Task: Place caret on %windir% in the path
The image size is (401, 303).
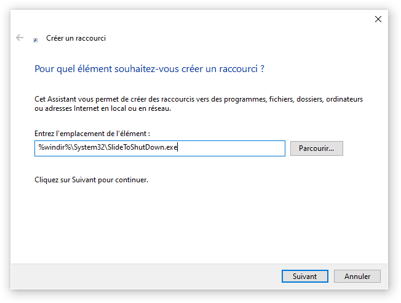Action: coord(55,147)
